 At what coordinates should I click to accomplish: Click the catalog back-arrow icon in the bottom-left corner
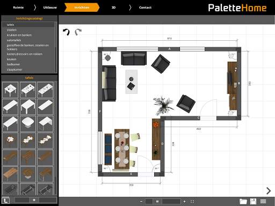pyautogui.click(x=5, y=200)
